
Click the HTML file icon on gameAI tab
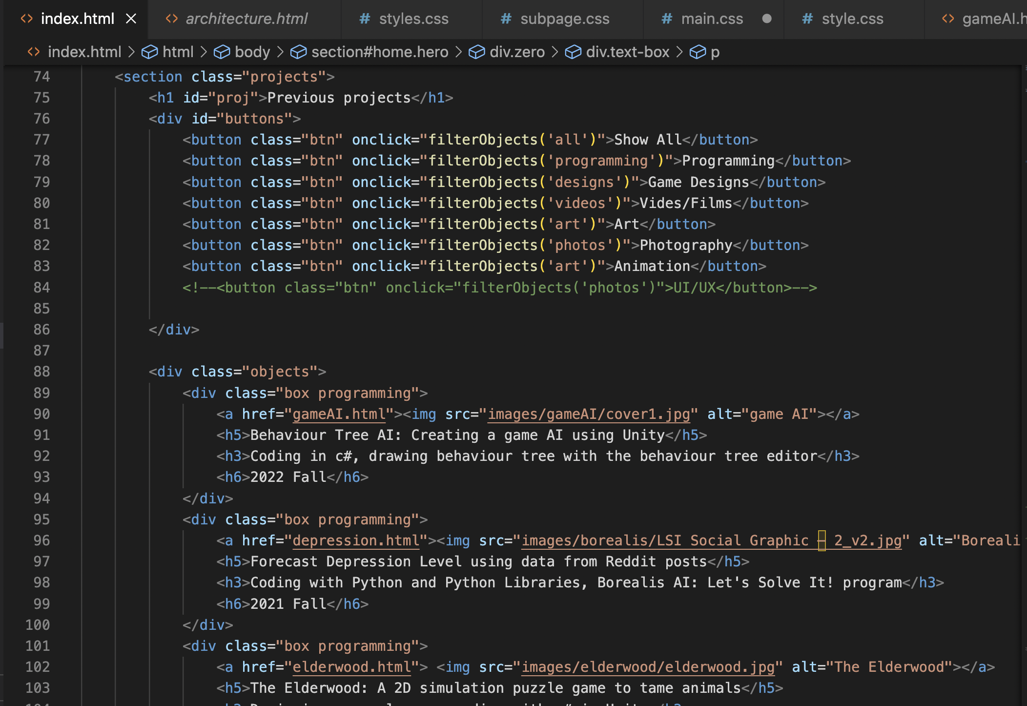pos(948,19)
